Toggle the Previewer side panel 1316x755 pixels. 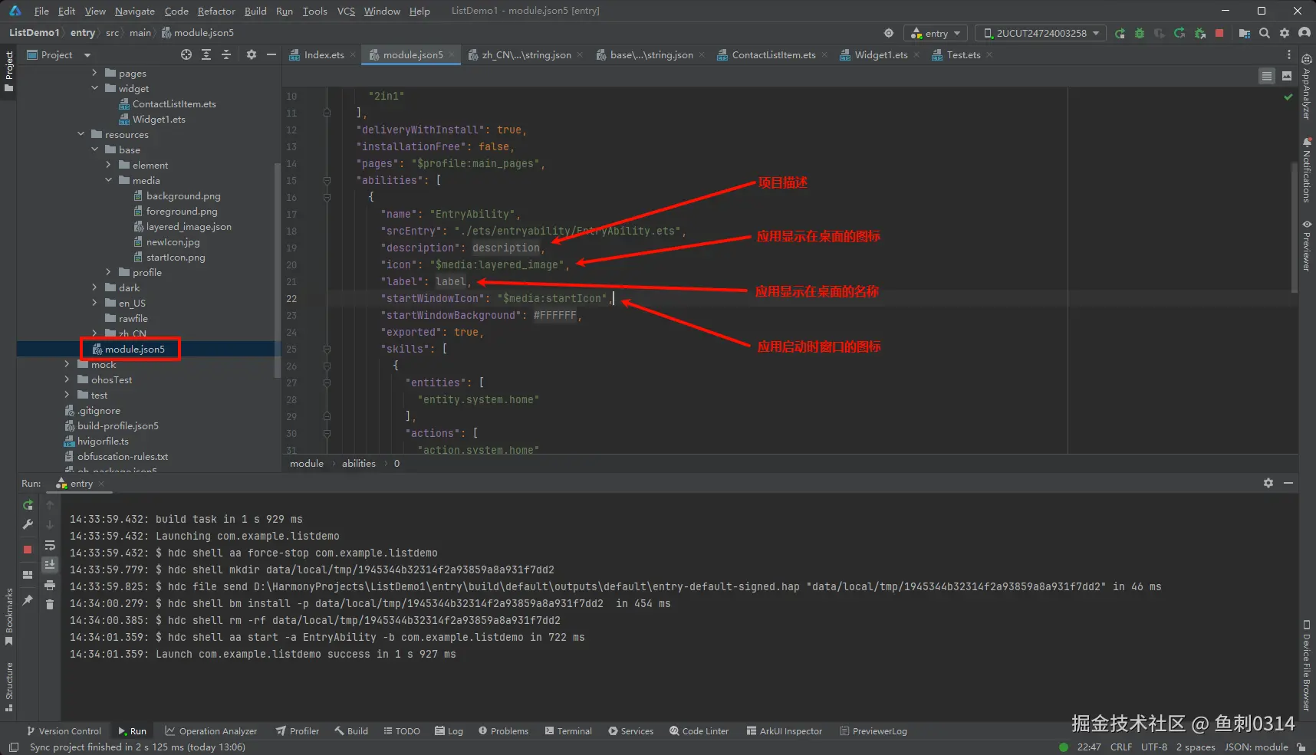pos(1307,246)
